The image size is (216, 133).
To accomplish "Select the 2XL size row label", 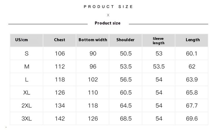I will tap(26, 106).
